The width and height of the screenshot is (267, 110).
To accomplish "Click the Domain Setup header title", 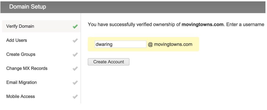I will (28, 7).
